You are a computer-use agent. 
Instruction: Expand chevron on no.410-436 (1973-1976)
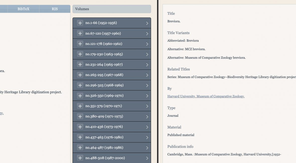tap(147, 127)
